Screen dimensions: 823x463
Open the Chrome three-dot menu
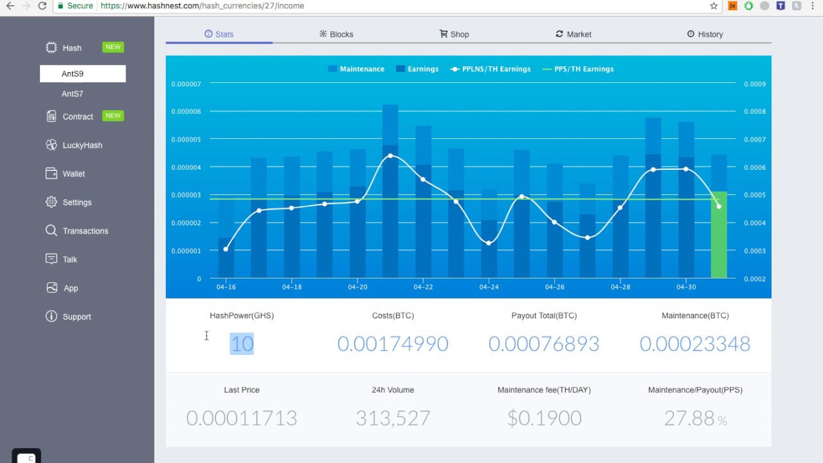tap(813, 6)
